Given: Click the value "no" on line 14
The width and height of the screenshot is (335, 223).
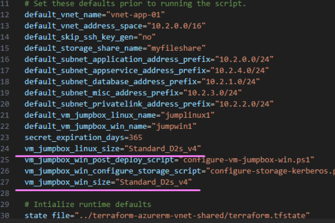Looking at the screenshot, I should tap(147, 37).
